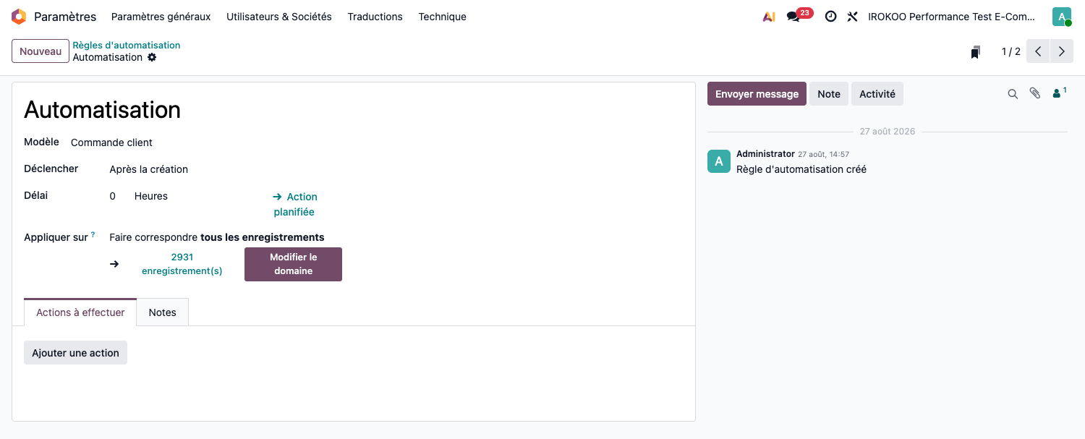Click the message text Règle d'automatisation créé
This screenshot has width=1085, height=439.
pyautogui.click(x=801, y=169)
